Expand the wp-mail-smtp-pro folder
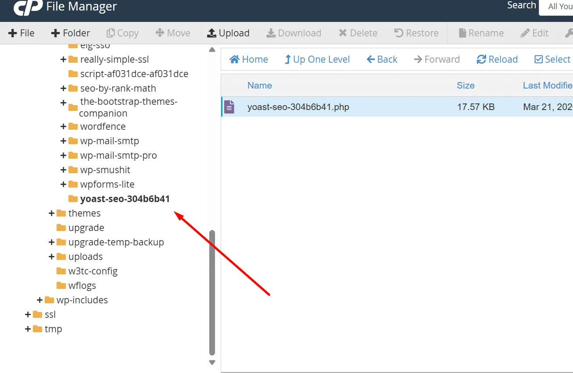The width and height of the screenshot is (573, 373). tap(63, 155)
